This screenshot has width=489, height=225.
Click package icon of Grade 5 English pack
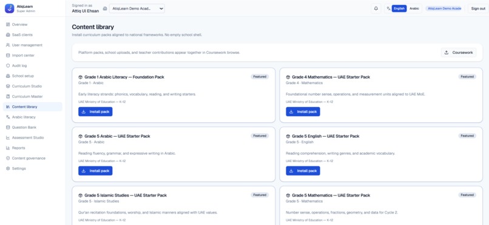(288, 136)
